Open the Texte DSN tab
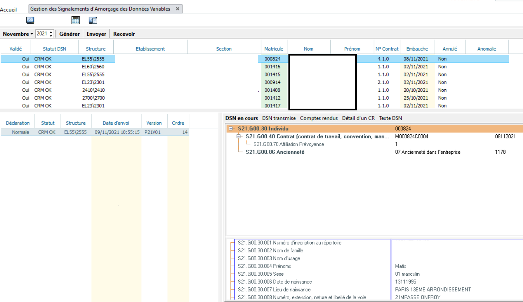Screen dimensions: 523x302 point(391,118)
